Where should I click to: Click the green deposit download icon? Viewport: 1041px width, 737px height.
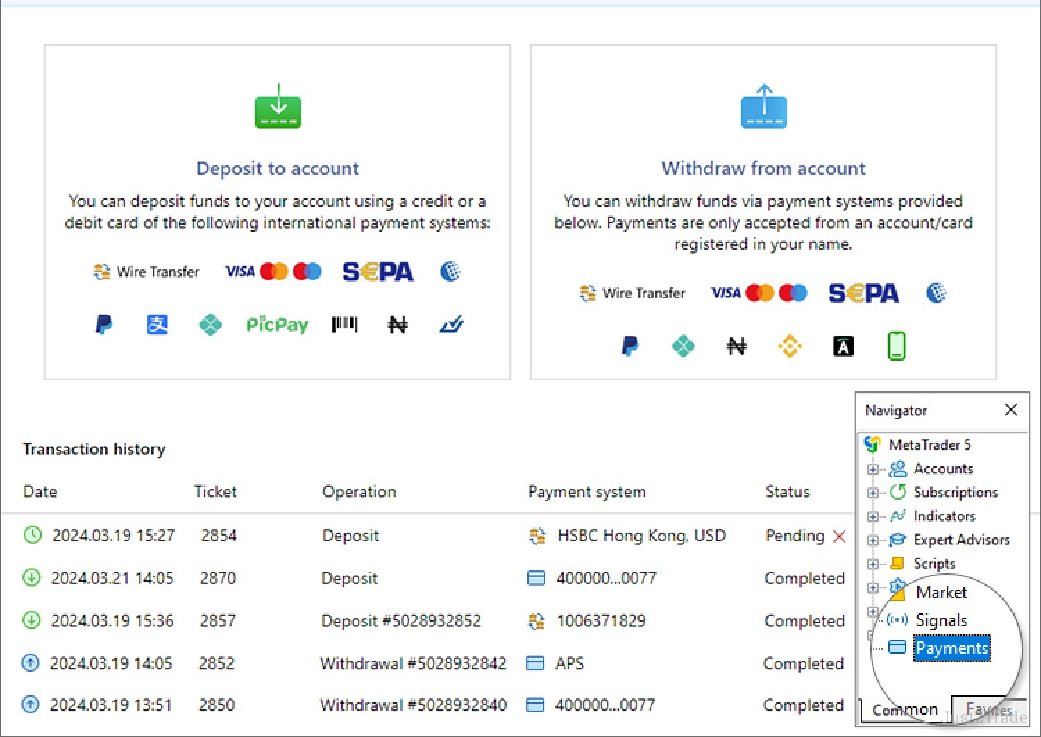278,107
